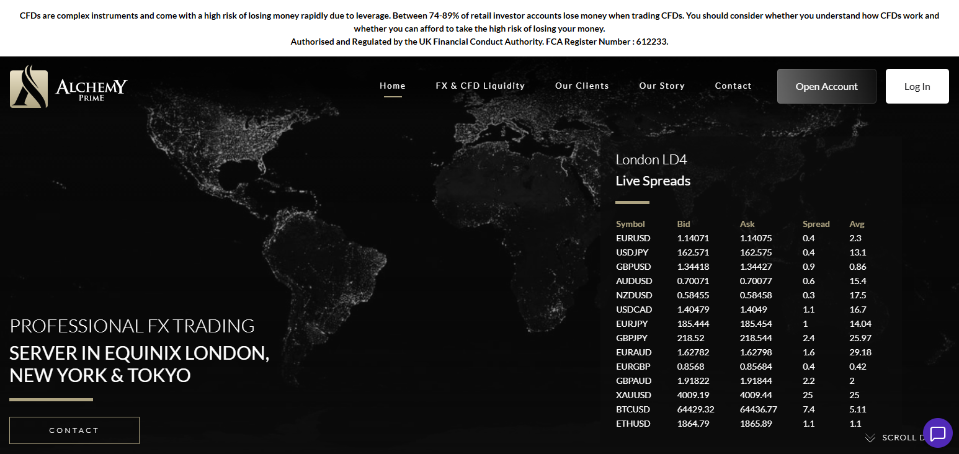Click the Symbol column header
Image resolution: width=959 pixels, height=454 pixels.
click(630, 224)
